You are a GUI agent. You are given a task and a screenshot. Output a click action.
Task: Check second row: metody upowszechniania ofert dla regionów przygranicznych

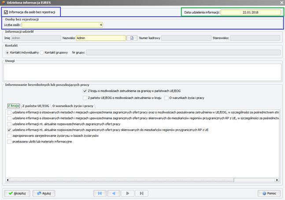pos(9,118)
